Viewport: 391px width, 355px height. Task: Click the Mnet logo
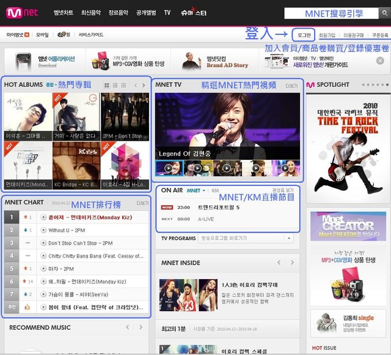[x=23, y=12]
